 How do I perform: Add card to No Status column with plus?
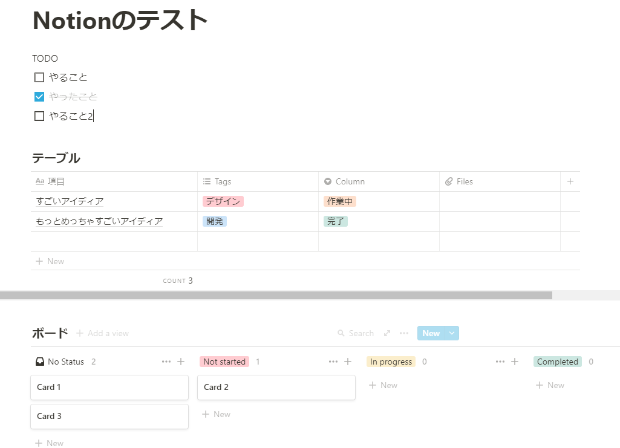pos(181,362)
